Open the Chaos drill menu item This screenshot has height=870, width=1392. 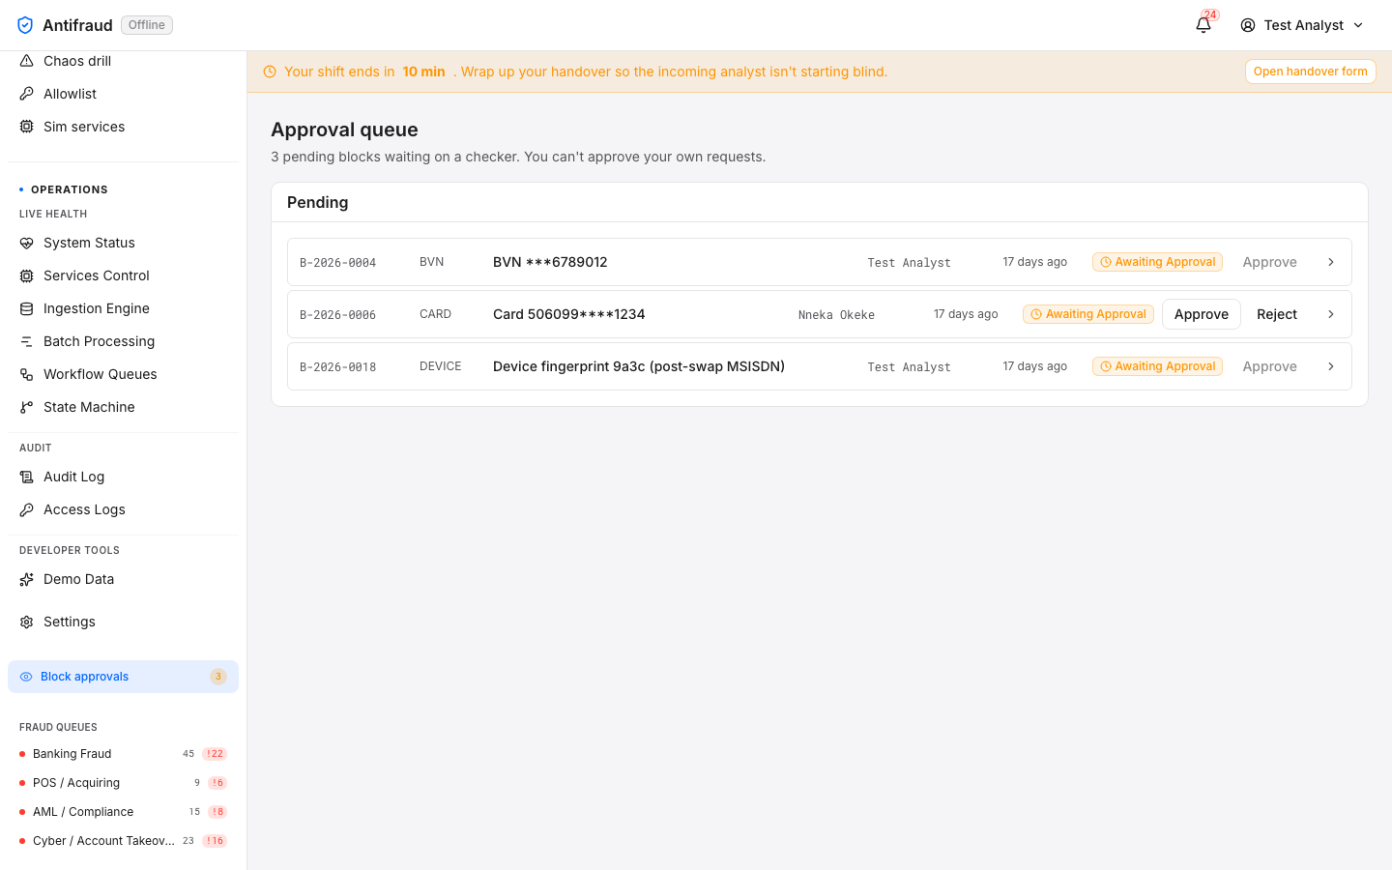[123, 61]
